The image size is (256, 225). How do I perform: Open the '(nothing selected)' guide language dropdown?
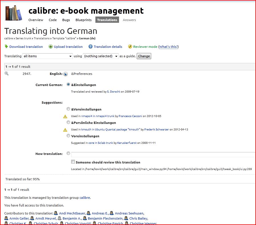pos(101,56)
